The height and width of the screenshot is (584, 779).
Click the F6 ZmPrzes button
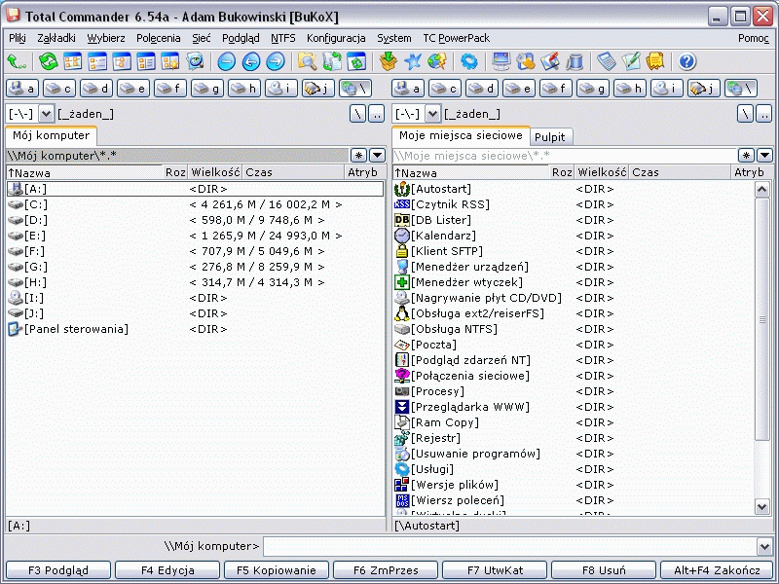(386, 570)
